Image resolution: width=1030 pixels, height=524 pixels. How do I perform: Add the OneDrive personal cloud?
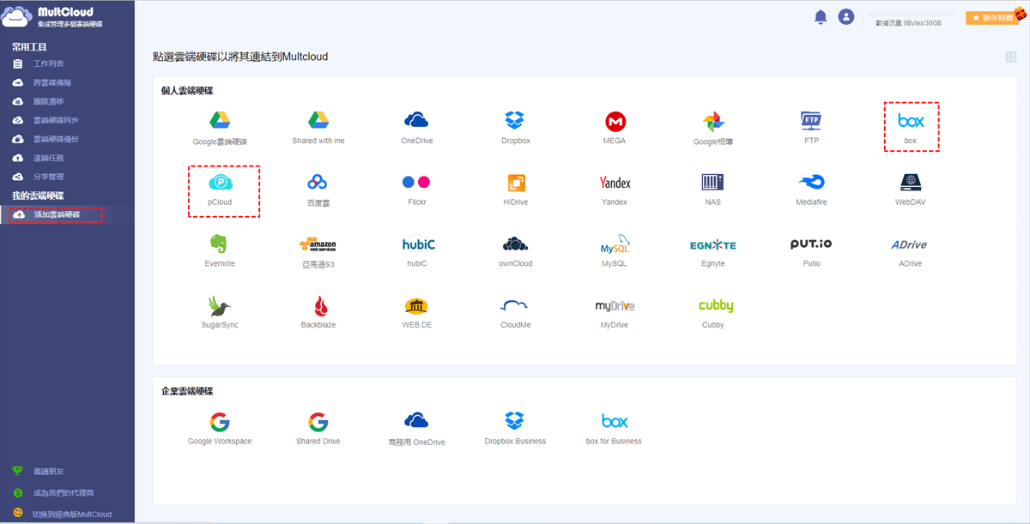(416, 120)
